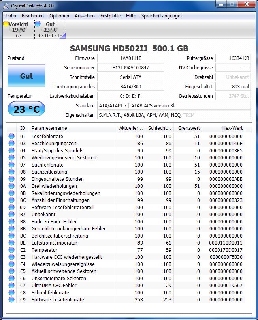Screen dimensions: 258x320
Task: Click the ID column header
Action: [23, 128]
